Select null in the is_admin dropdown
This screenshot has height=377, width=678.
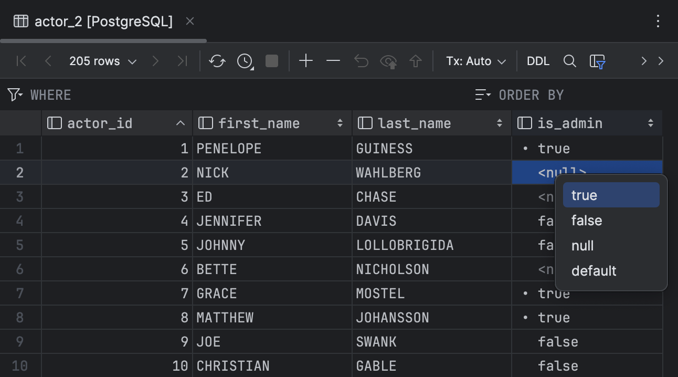582,246
